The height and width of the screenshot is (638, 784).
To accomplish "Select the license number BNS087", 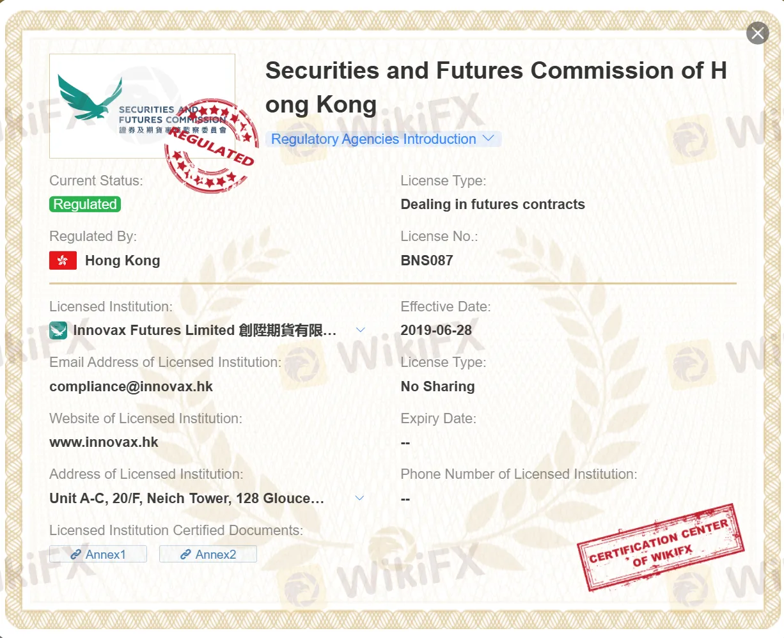I will point(427,260).
